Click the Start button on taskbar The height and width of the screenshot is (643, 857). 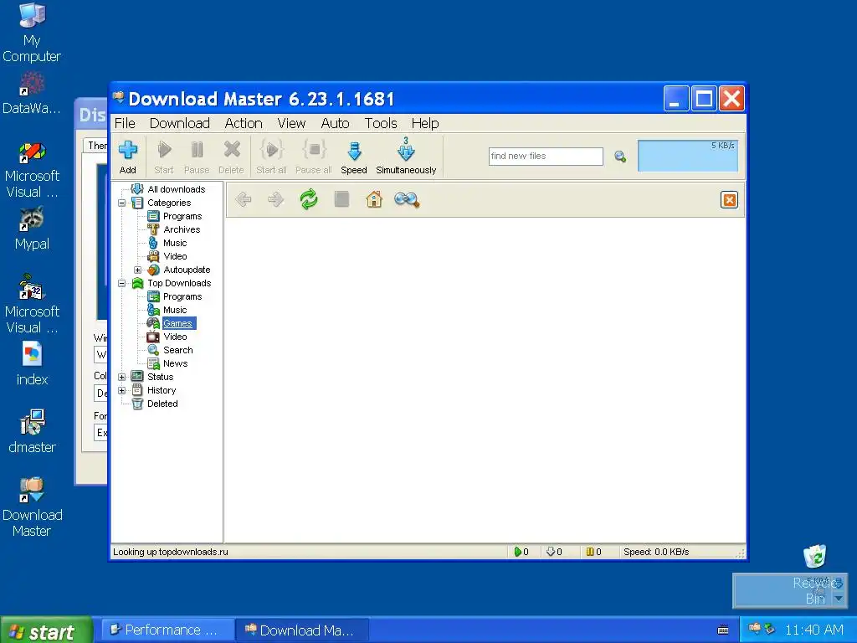coord(47,631)
